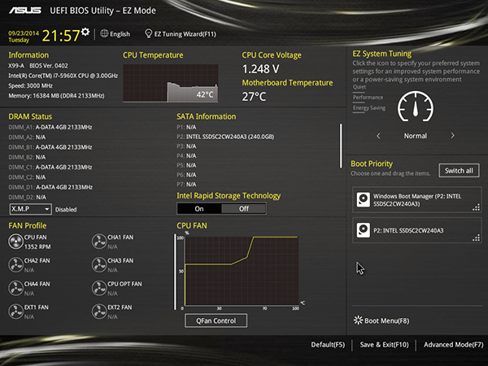Select the P2: INTEL SSDSC2CW240A3 boot entry
The image size is (488, 366).
417,230
